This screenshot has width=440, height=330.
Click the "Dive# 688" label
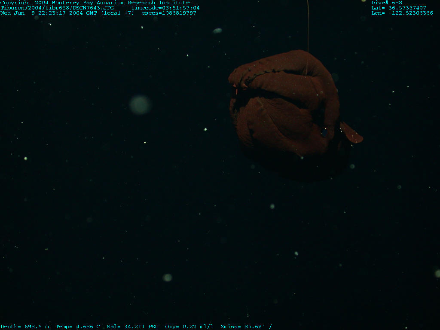click(x=387, y=3)
